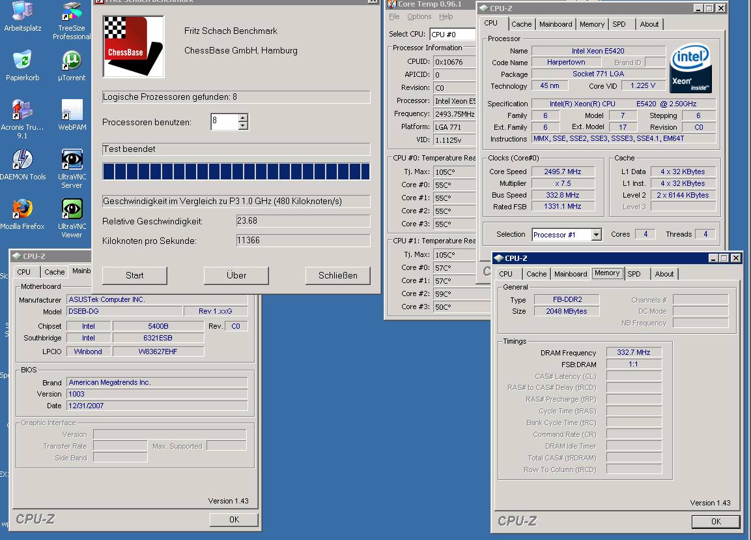Open the Options menu in Core Temp
The image size is (751, 540).
[x=419, y=16]
